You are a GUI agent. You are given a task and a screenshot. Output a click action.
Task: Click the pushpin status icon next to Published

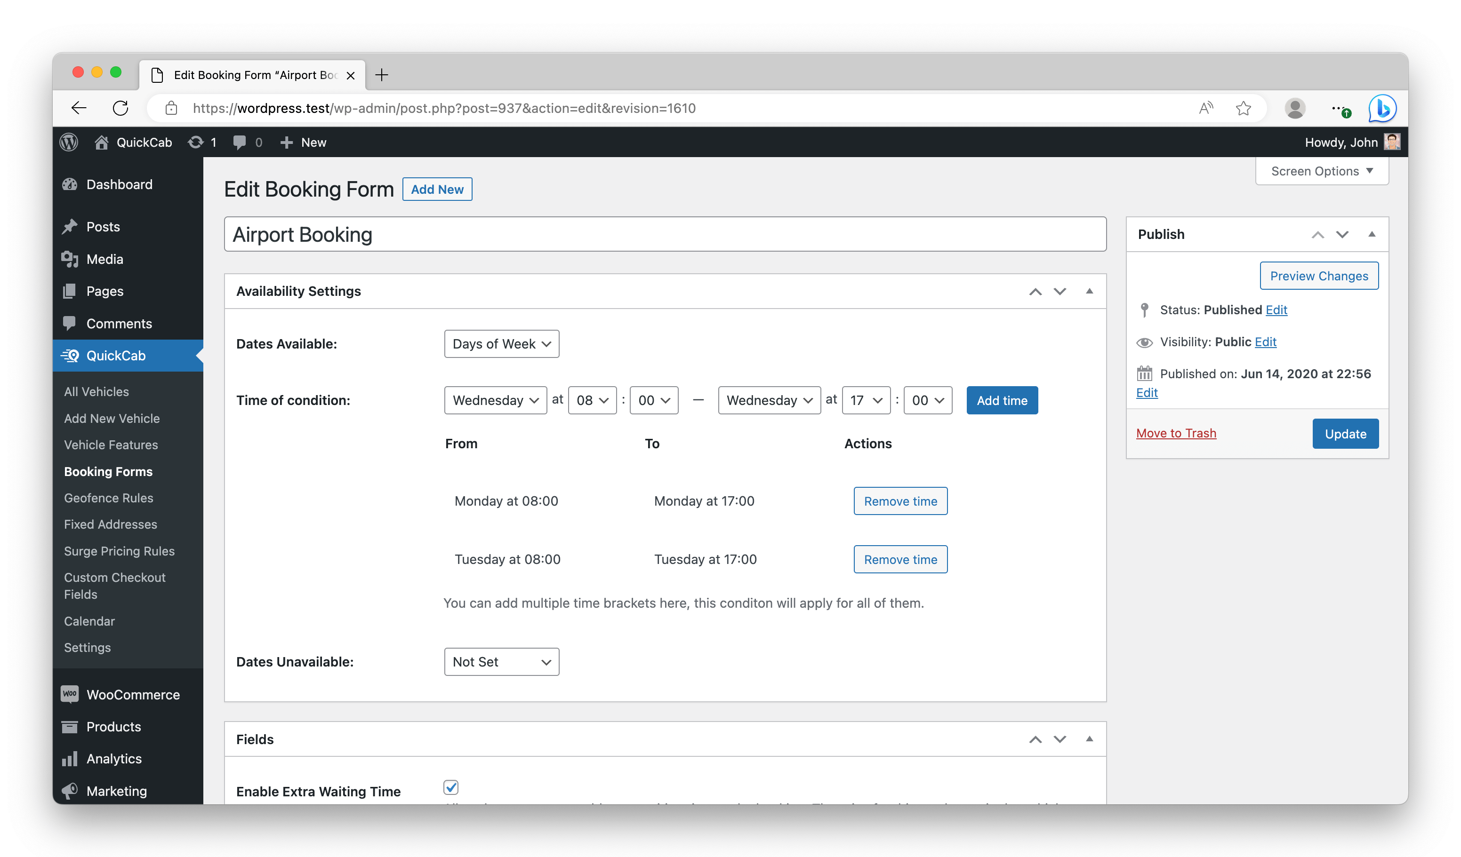click(1146, 309)
